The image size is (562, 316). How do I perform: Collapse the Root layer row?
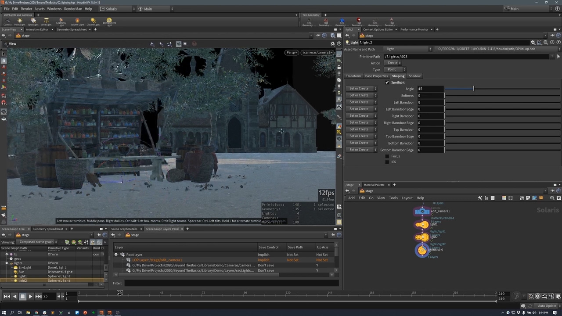116,255
